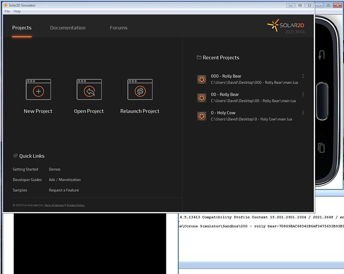Image resolution: width=344 pixels, height=274 pixels.
Task: Click the Compatibility Profile Context console line
Action: tap(262, 217)
